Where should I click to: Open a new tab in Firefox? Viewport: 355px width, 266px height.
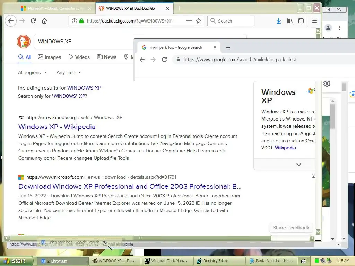click(x=179, y=8)
